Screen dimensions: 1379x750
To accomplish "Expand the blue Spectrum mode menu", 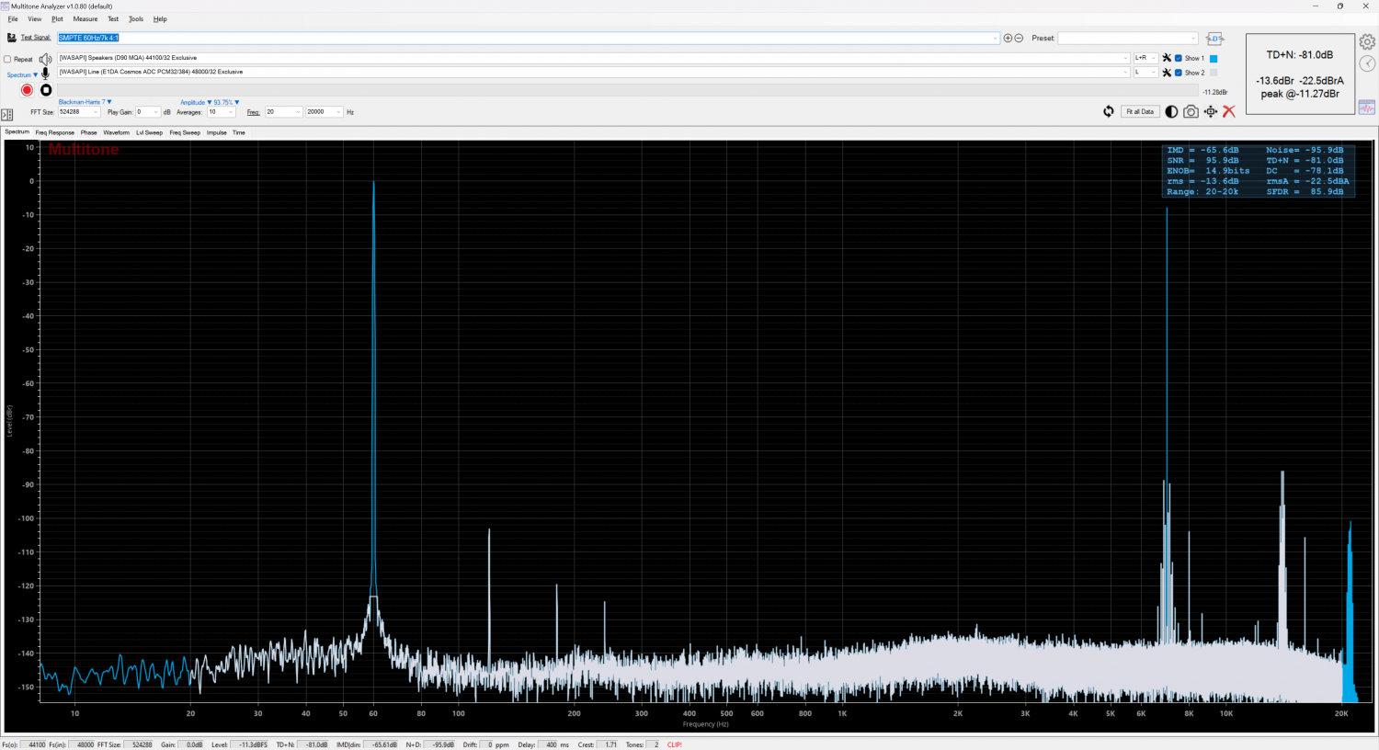I will point(22,74).
